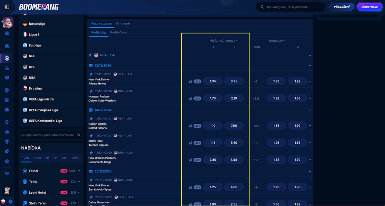The height and width of the screenshot is (206, 385).
Task: Click the gift box icon in sidebar
Action: 7,33
